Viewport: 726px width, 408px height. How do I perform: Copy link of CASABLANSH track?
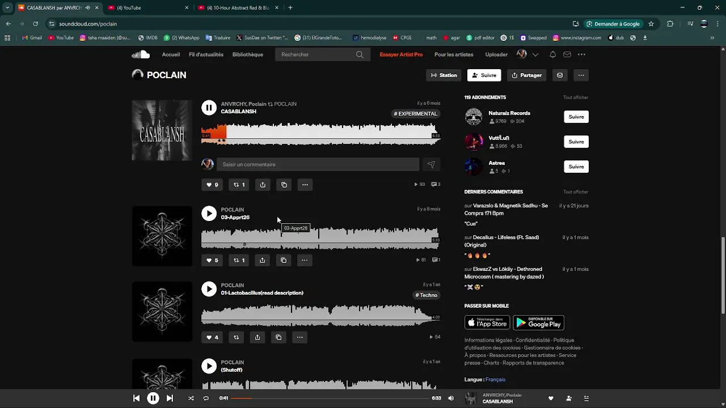tap(284, 185)
